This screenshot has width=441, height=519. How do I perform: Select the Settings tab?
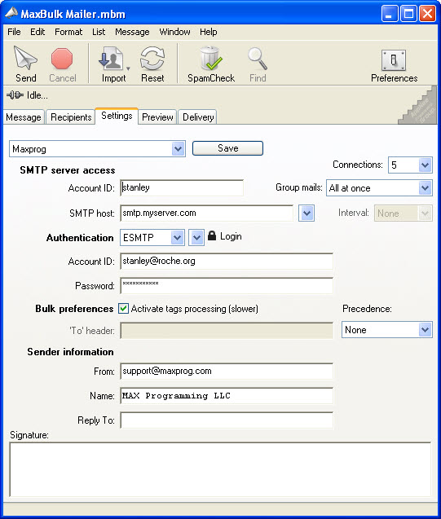(117, 116)
